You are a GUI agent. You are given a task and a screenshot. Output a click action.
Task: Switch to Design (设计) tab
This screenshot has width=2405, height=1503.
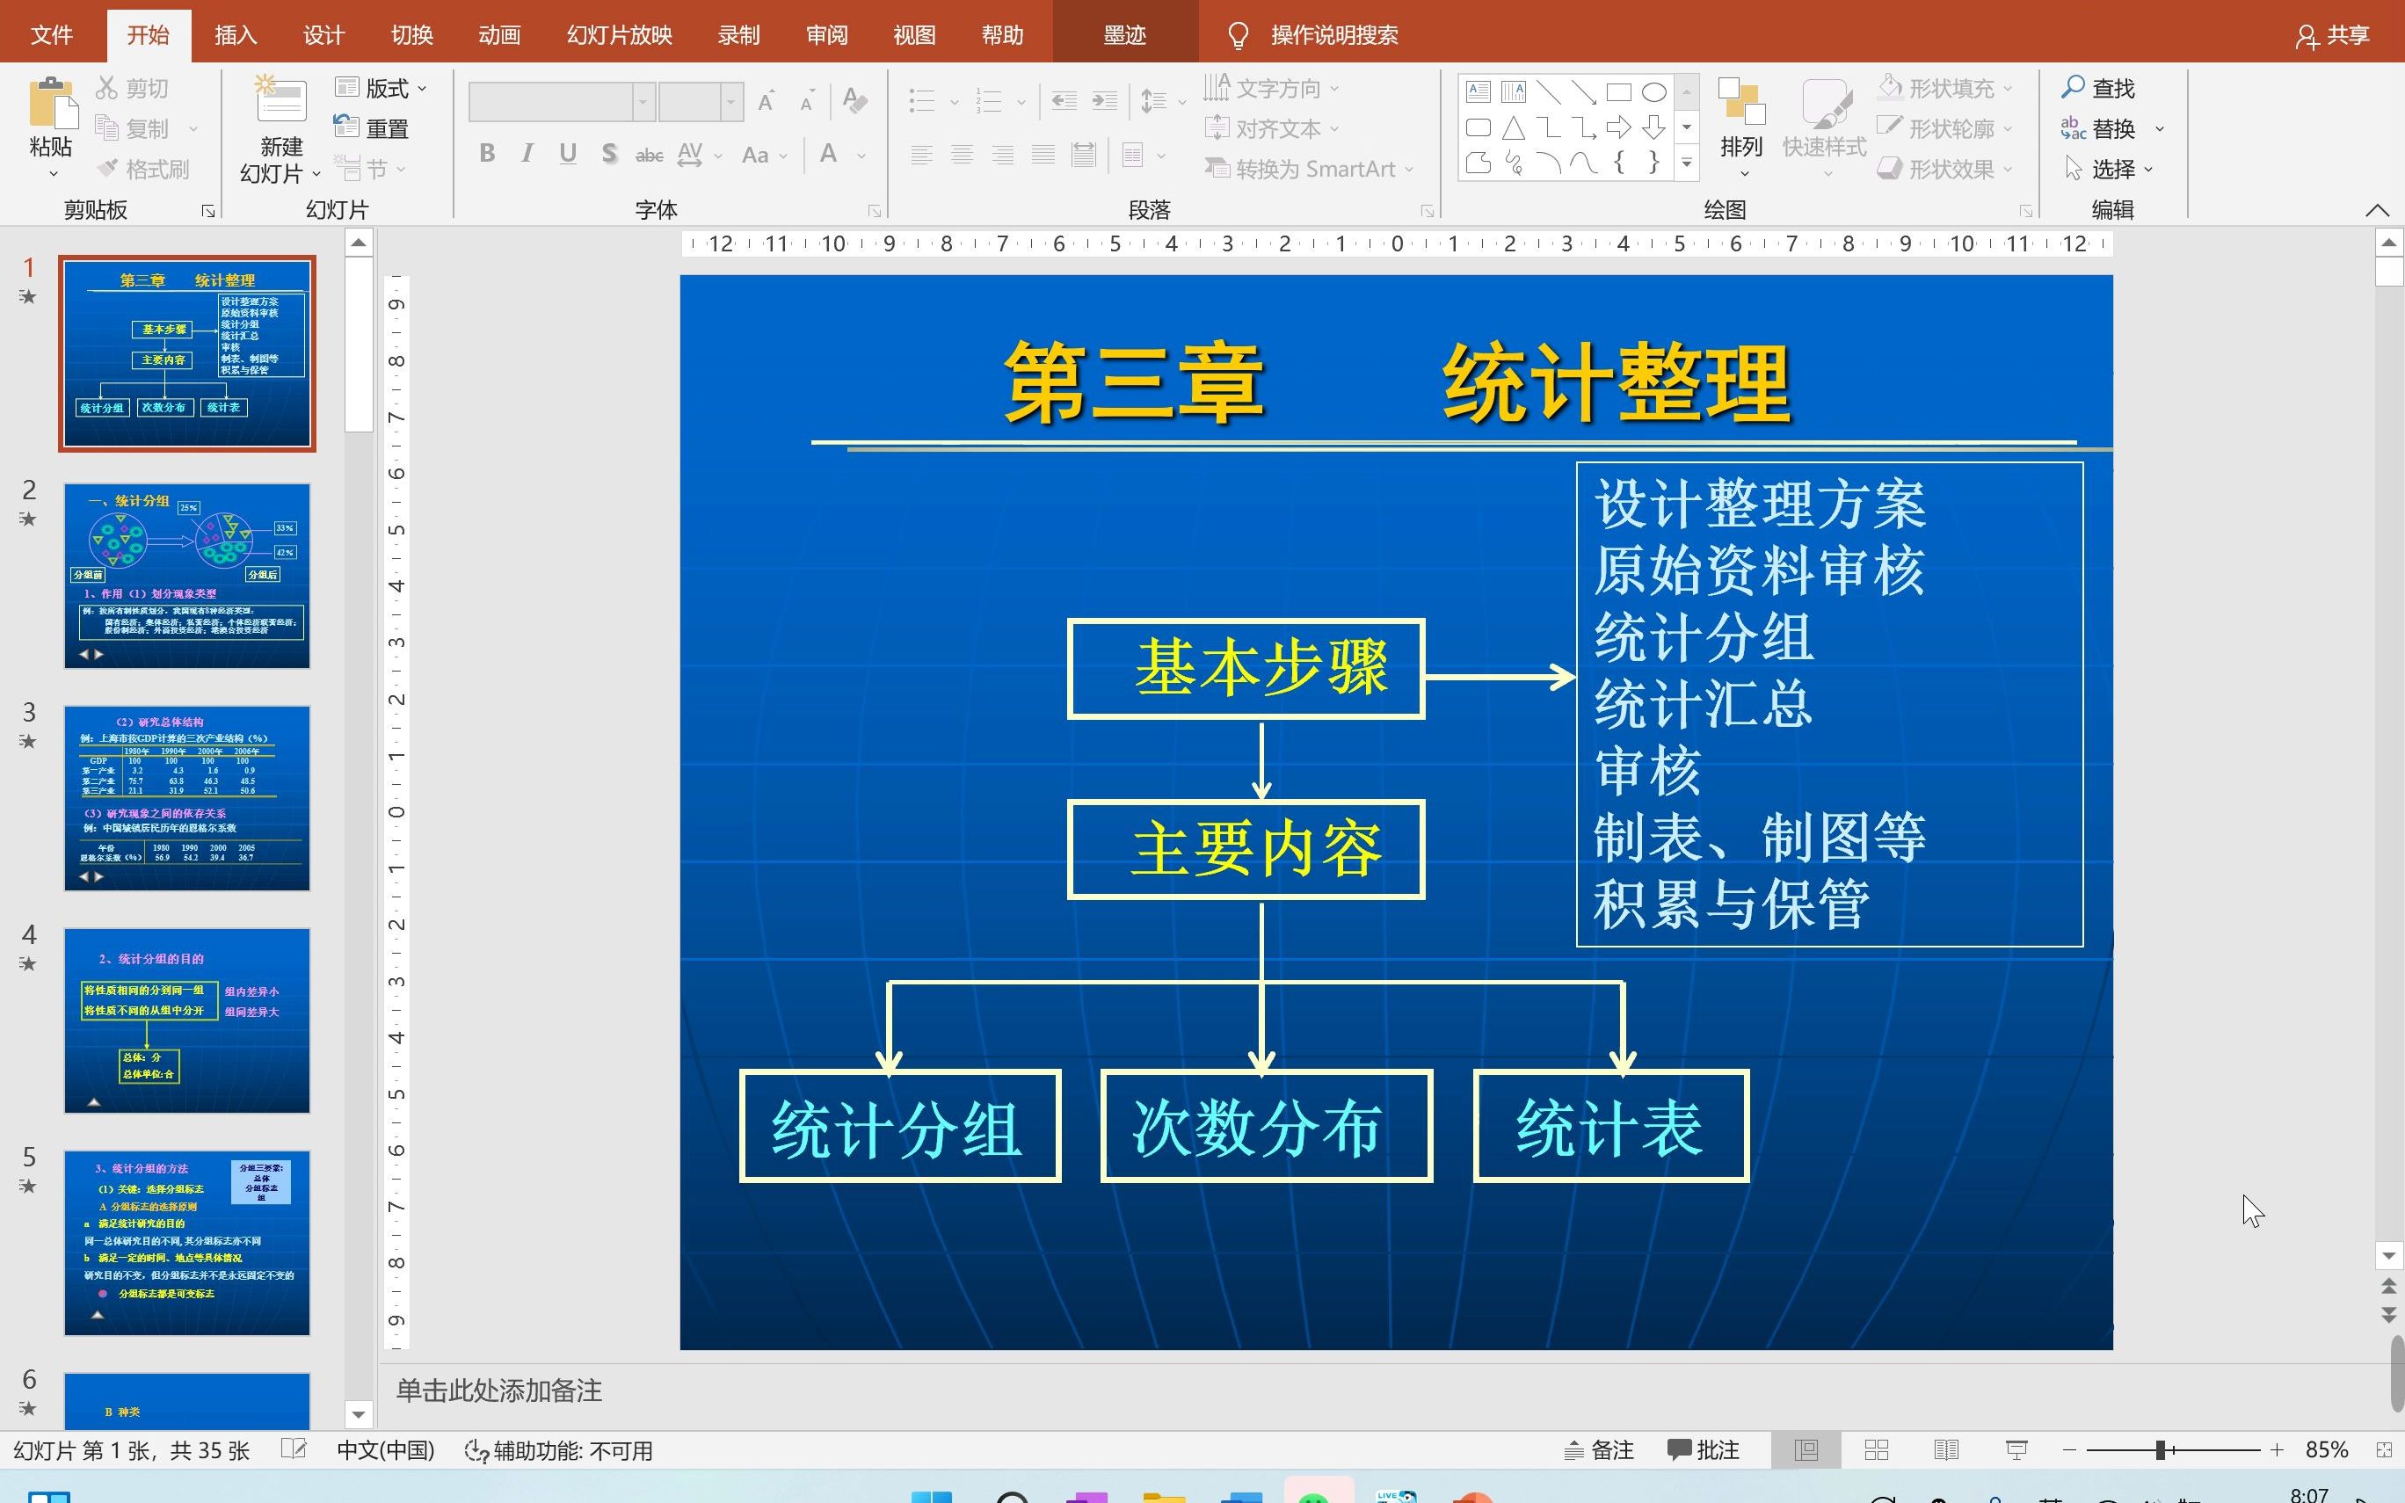(x=323, y=35)
